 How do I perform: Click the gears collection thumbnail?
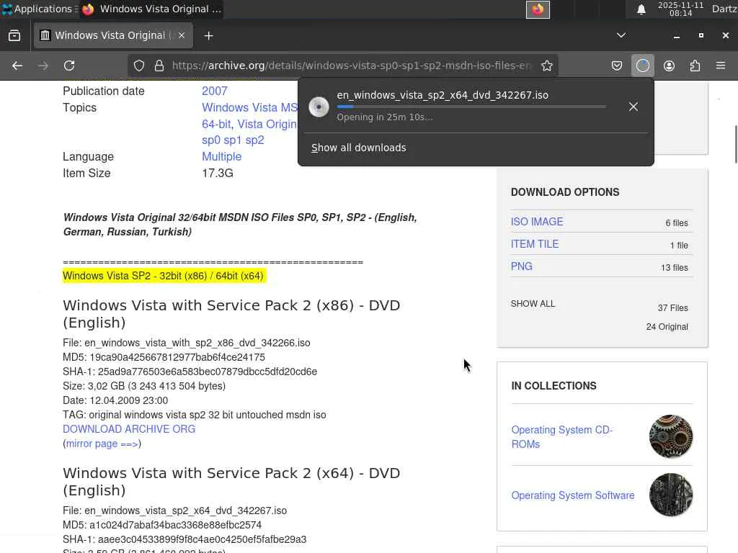point(671,436)
